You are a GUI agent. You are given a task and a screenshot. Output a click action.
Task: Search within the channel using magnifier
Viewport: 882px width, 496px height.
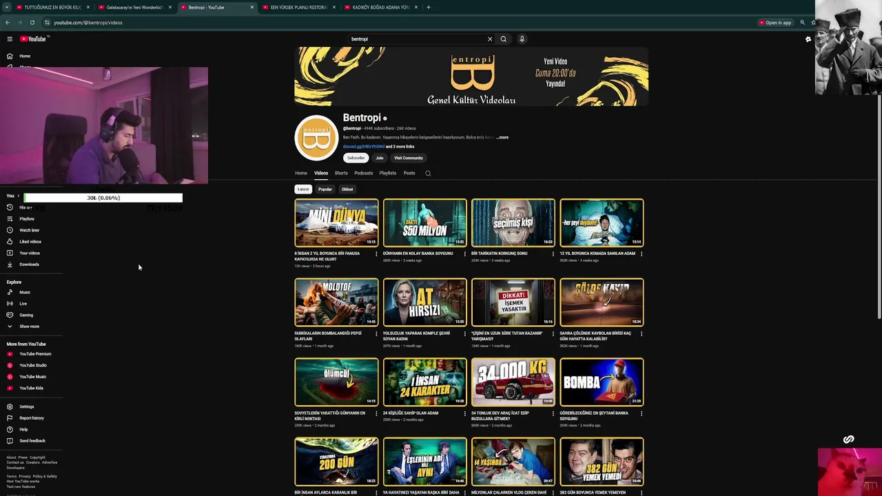point(428,174)
